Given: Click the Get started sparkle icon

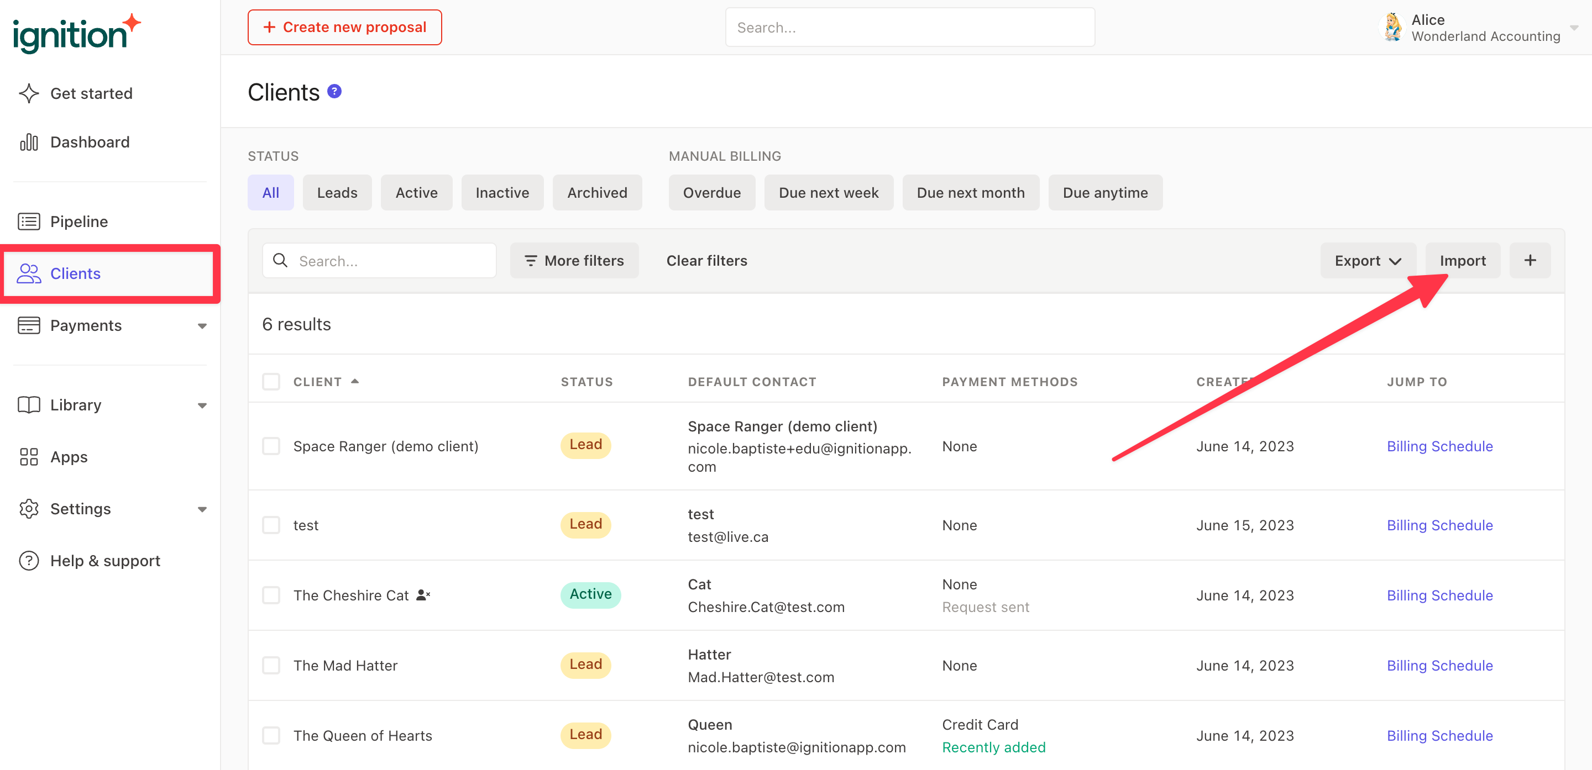Looking at the screenshot, I should [28, 93].
